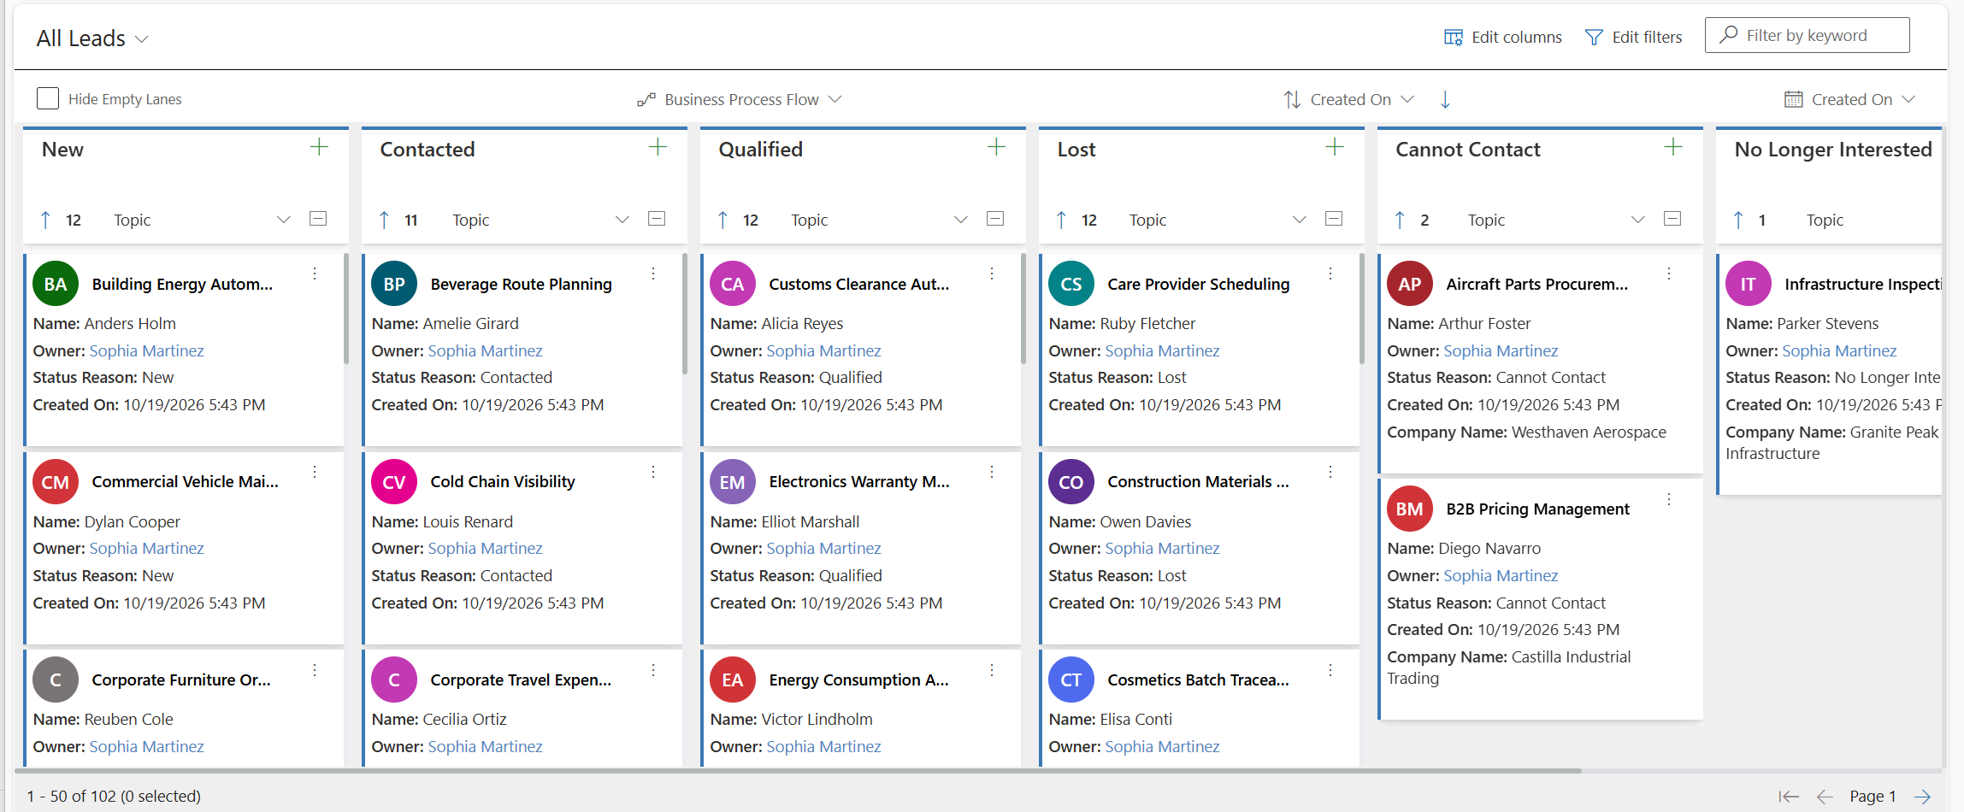Add a new lead in Lost lane
This screenshot has width=1964, height=812.
1335,147
